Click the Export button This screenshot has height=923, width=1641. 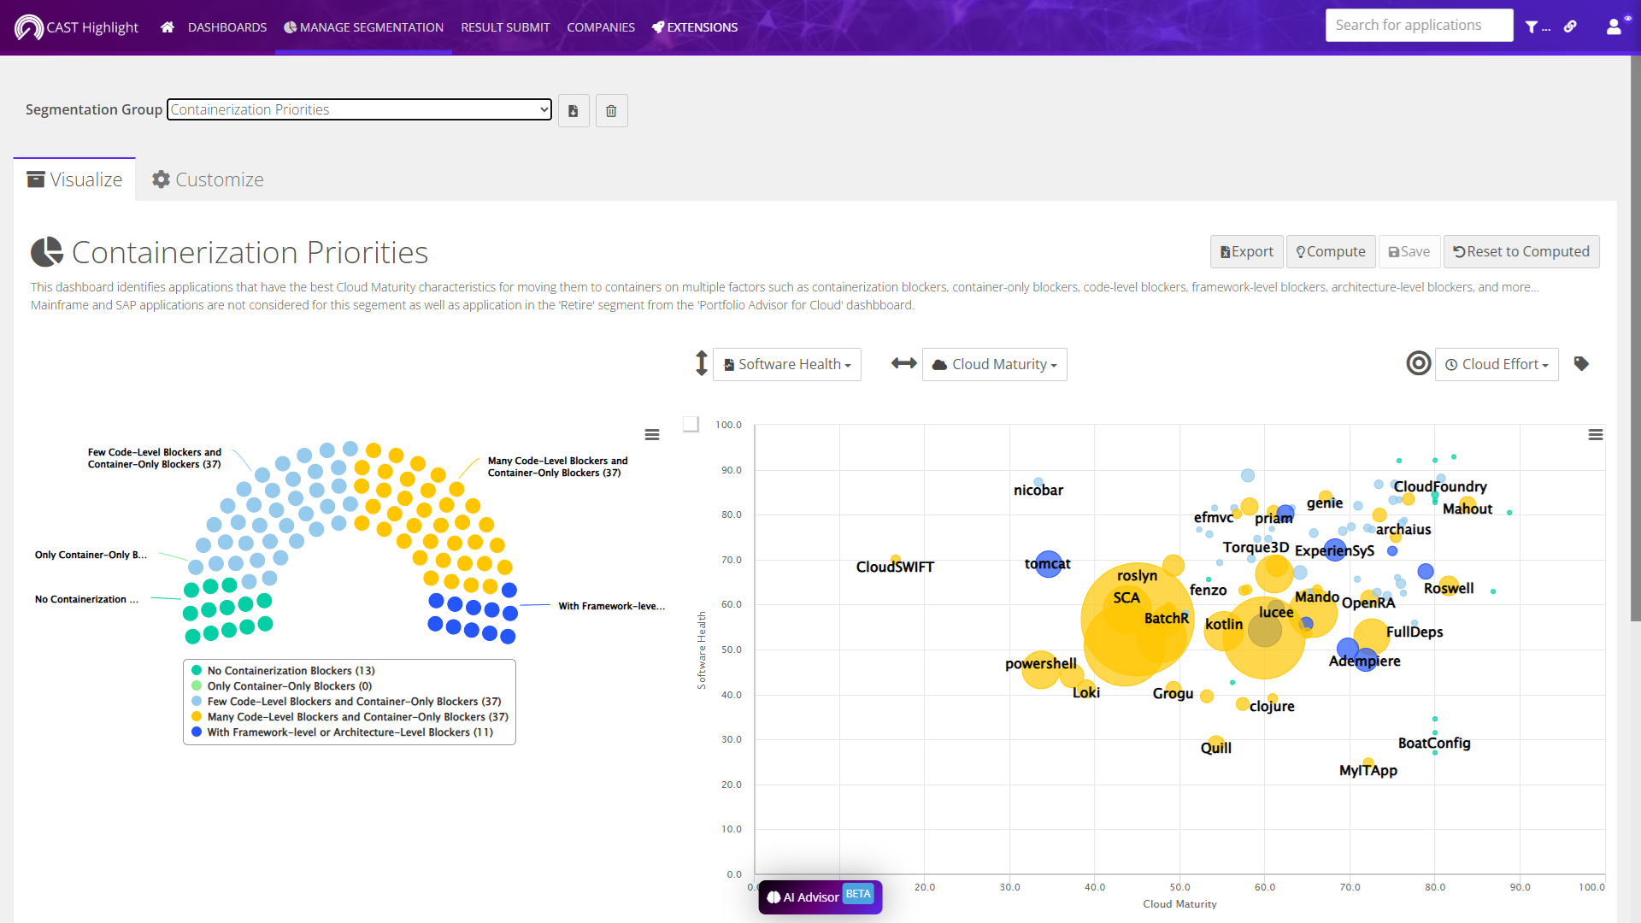[1246, 252]
